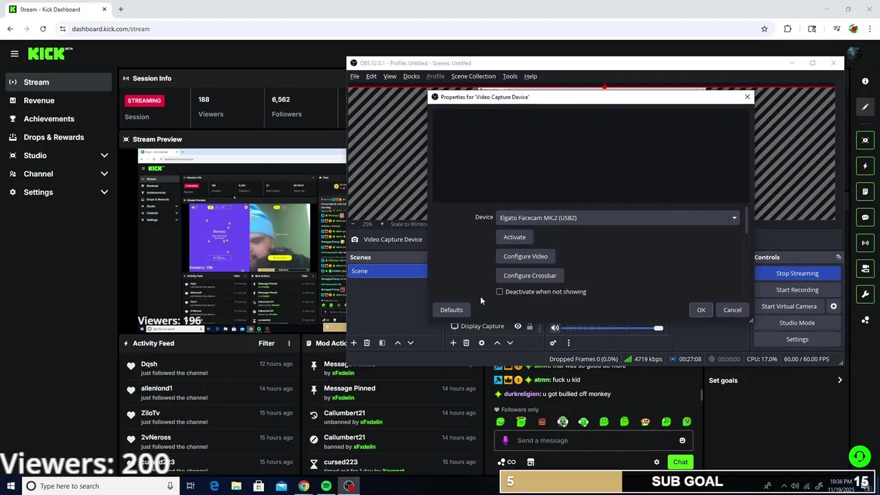The width and height of the screenshot is (880, 495).
Task: Toggle Display Capture visibility eye
Action: click(x=518, y=327)
